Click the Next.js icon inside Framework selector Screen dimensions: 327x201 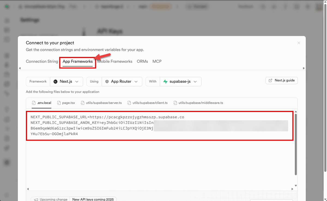tap(56, 81)
